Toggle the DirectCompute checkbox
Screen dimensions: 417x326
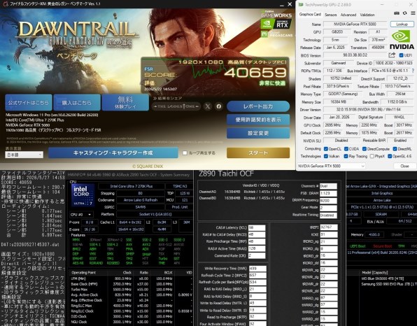click(365, 149)
